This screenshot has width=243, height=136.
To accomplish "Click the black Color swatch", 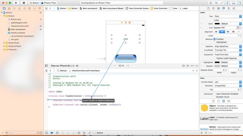I will coord(217,24).
